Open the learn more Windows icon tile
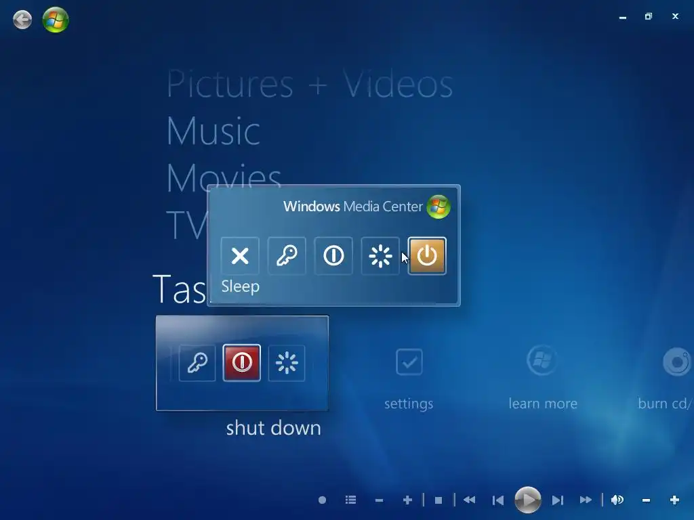The width and height of the screenshot is (694, 520). click(x=542, y=360)
